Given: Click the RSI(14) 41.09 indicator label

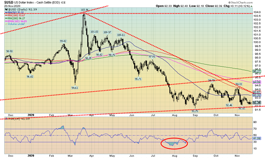Looking at the screenshot, I should pos(17,119).
